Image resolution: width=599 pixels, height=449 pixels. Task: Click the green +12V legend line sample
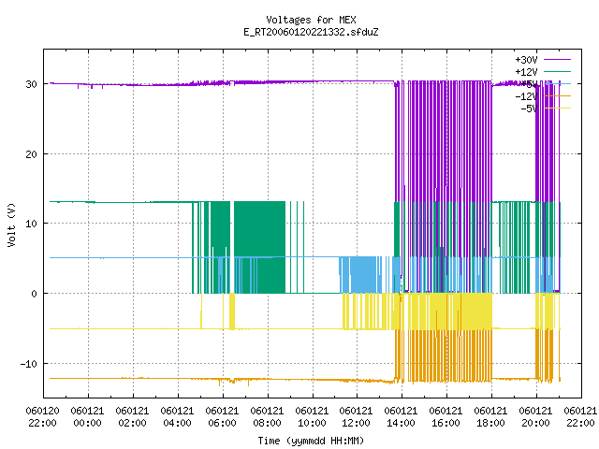coord(557,71)
